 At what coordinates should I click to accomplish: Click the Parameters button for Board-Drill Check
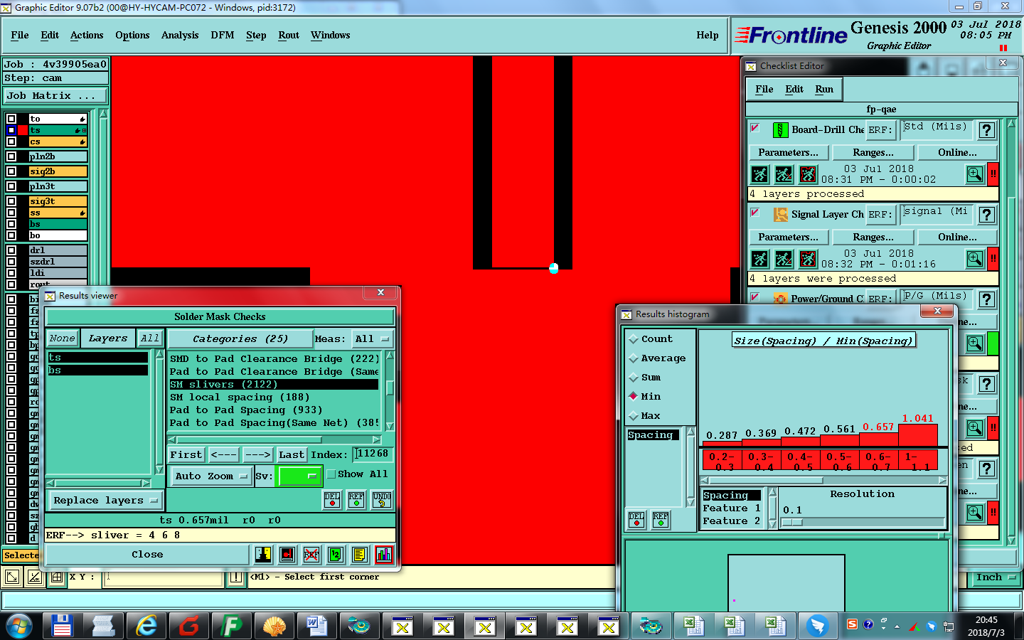click(x=788, y=152)
